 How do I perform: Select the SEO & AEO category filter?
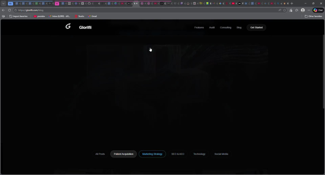[178, 154]
